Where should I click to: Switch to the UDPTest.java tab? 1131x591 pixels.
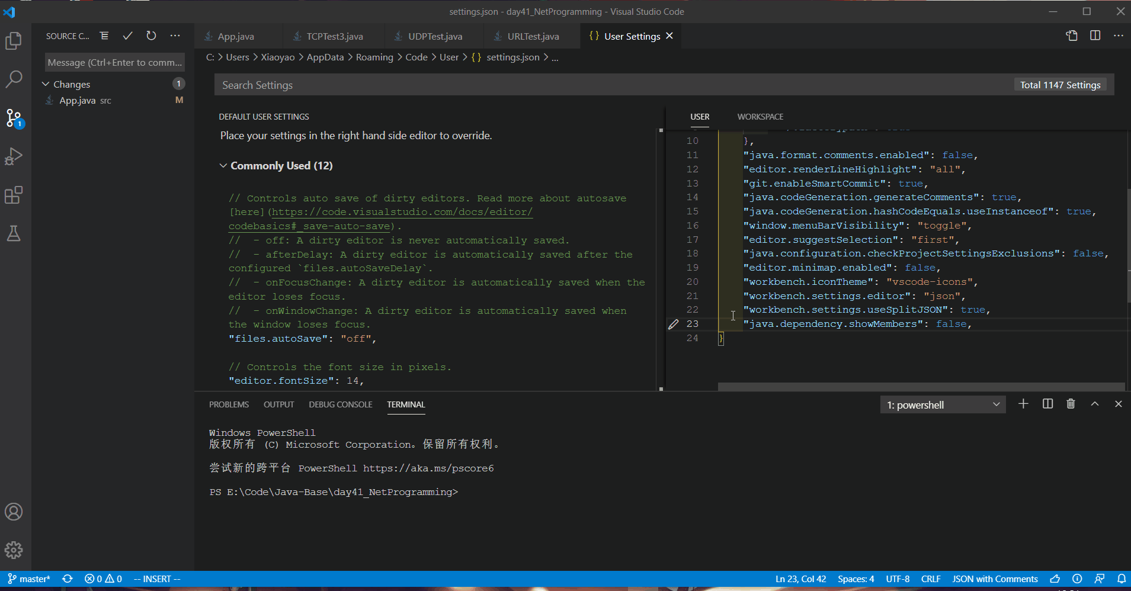pos(435,36)
